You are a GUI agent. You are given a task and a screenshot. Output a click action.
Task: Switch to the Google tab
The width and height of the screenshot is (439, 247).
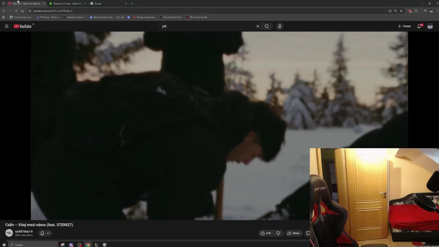108,3
